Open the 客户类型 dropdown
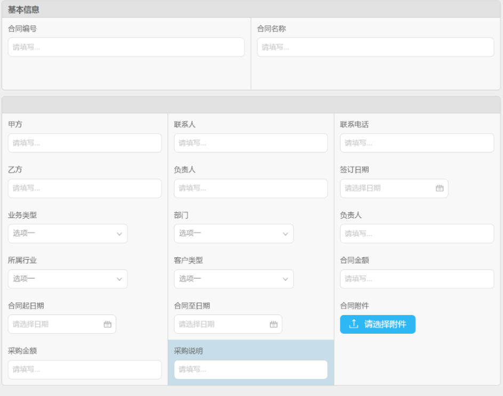 (234, 279)
